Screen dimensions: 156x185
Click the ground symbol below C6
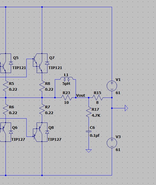point(89,151)
